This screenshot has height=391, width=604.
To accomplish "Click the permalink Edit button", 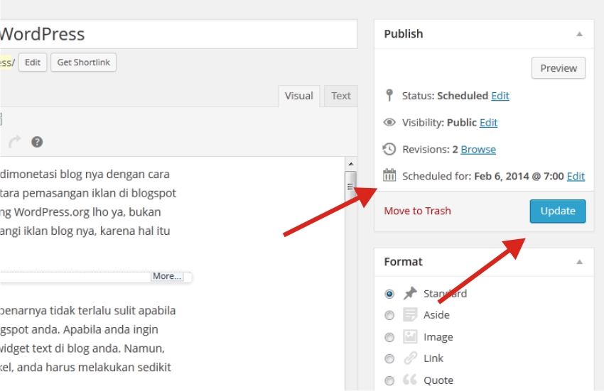I will click(x=33, y=62).
